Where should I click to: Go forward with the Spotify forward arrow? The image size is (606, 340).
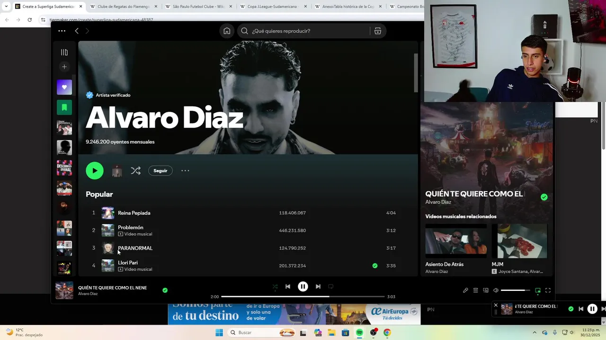pyautogui.click(x=87, y=31)
